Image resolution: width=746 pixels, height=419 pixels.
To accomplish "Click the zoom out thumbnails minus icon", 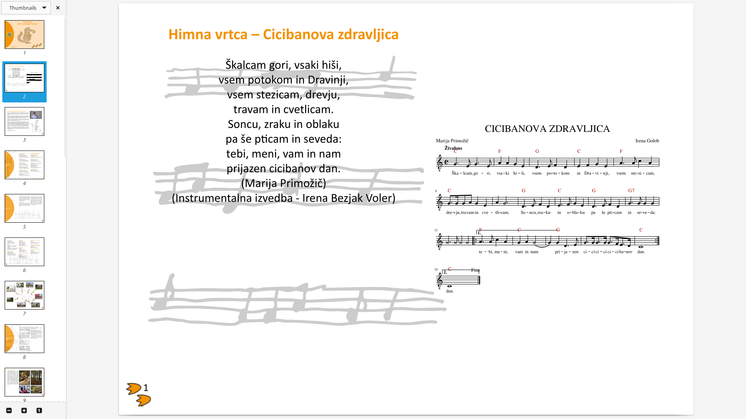I will click(x=9, y=410).
